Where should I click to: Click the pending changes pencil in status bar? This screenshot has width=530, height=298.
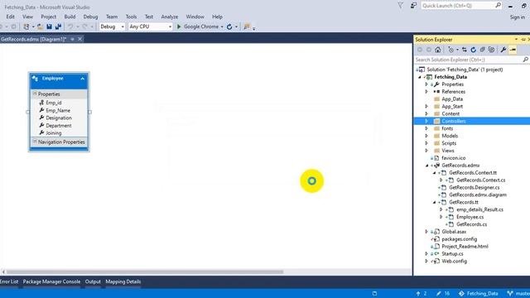(x=439, y=294)
